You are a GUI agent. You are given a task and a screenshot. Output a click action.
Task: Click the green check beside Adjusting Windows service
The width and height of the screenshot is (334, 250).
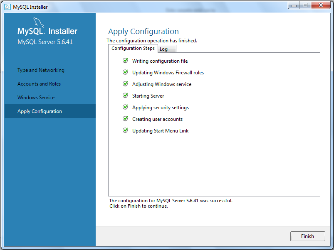pos(125,84)
